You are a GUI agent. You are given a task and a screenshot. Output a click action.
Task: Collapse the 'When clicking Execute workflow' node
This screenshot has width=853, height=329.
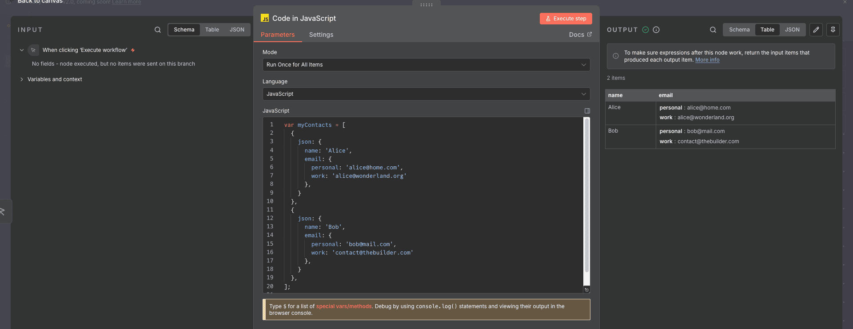(x=21, y=50)
